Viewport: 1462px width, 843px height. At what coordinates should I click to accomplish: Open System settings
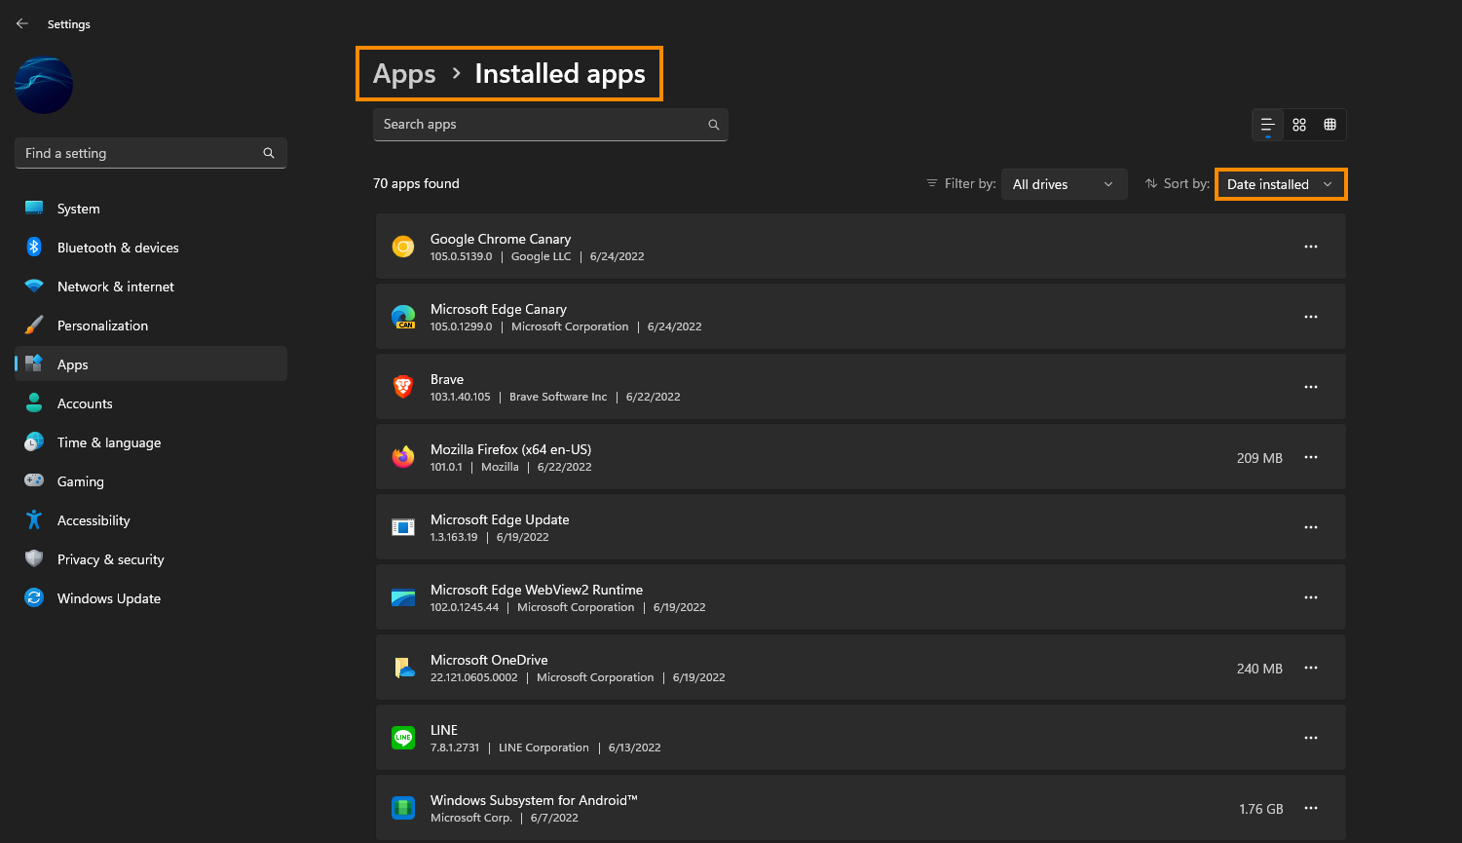click(x=151, y=209)
